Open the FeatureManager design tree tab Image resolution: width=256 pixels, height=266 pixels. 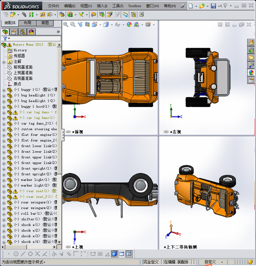(x=5, y=32)
